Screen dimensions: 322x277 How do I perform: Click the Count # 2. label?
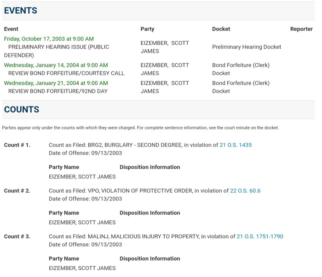(17, 190)
